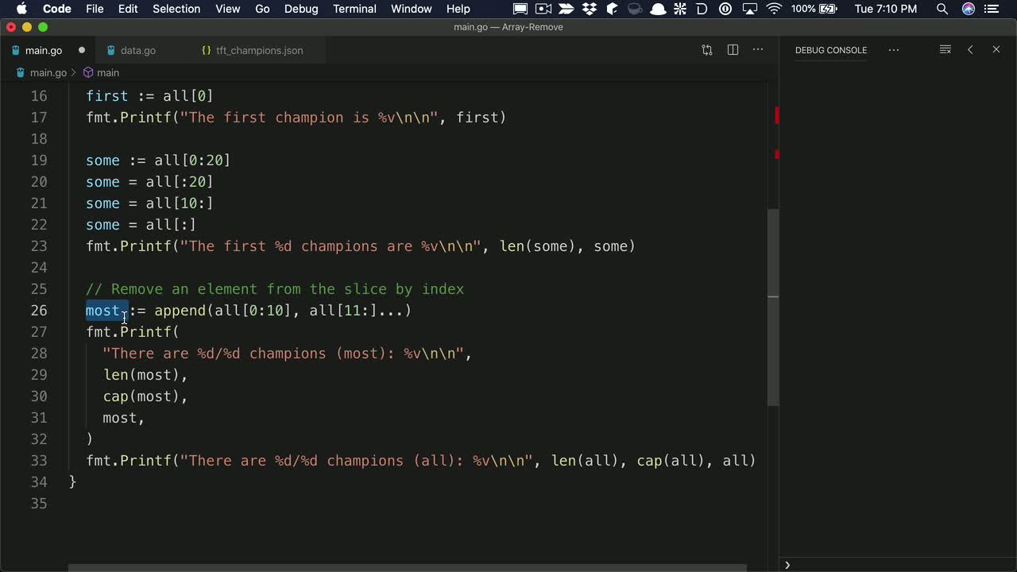Open Dropbox from the menu bar
The width and height of the screenshot is (1017, 572).
click(590, 9)
